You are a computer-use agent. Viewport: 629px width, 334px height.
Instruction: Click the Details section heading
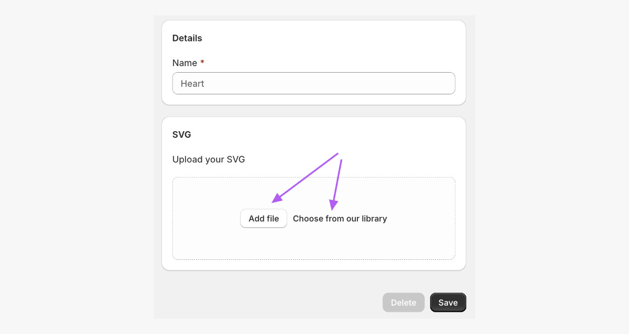click(187, 38)
